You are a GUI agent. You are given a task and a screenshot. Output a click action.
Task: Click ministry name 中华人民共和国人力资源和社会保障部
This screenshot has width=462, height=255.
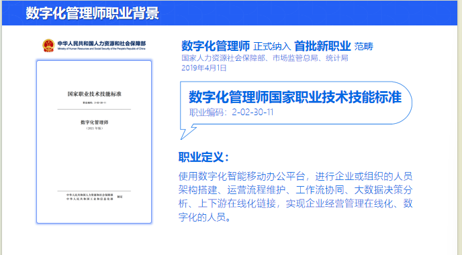tap(101, 44)
